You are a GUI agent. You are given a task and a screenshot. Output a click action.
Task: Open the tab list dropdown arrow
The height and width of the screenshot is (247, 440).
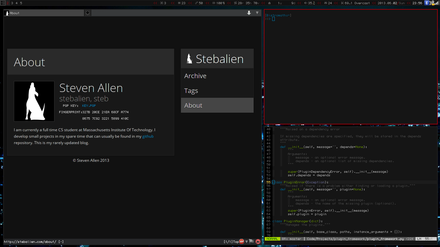257,13
